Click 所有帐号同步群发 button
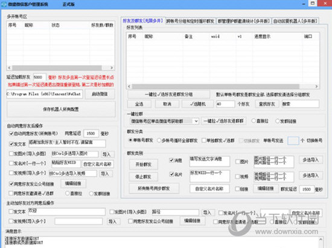 [x=154, y=188]
